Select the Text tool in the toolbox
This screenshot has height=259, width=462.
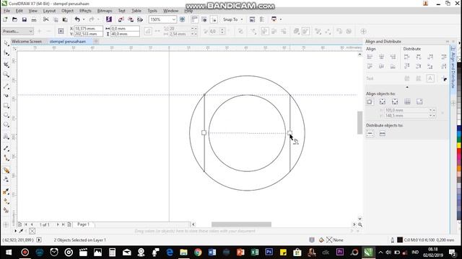(6, 136)
